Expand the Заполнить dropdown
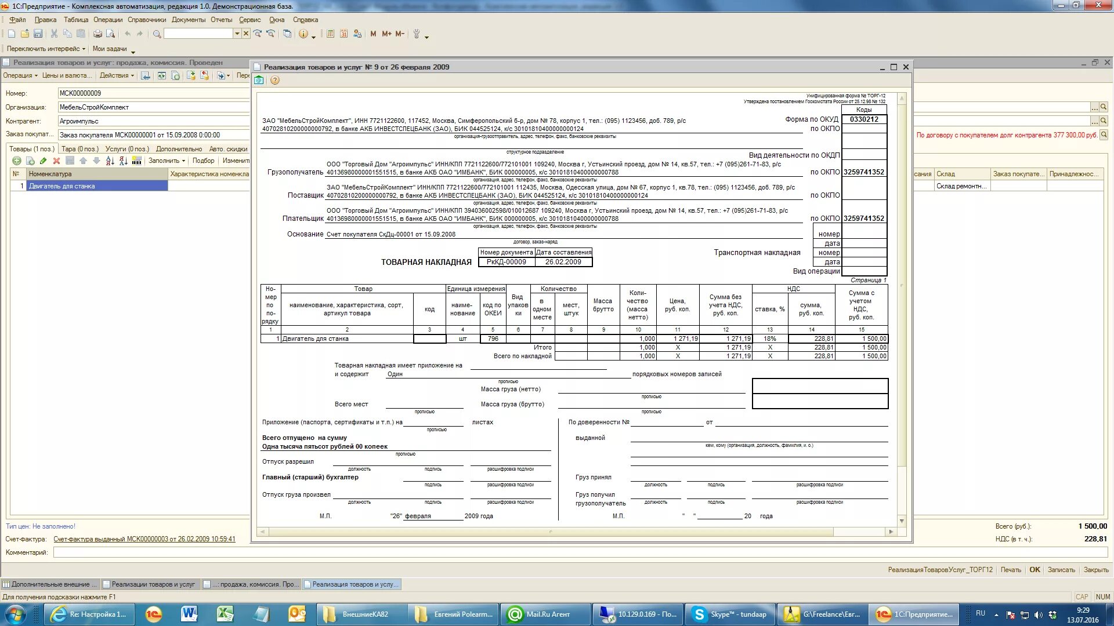 pos(167,161)
